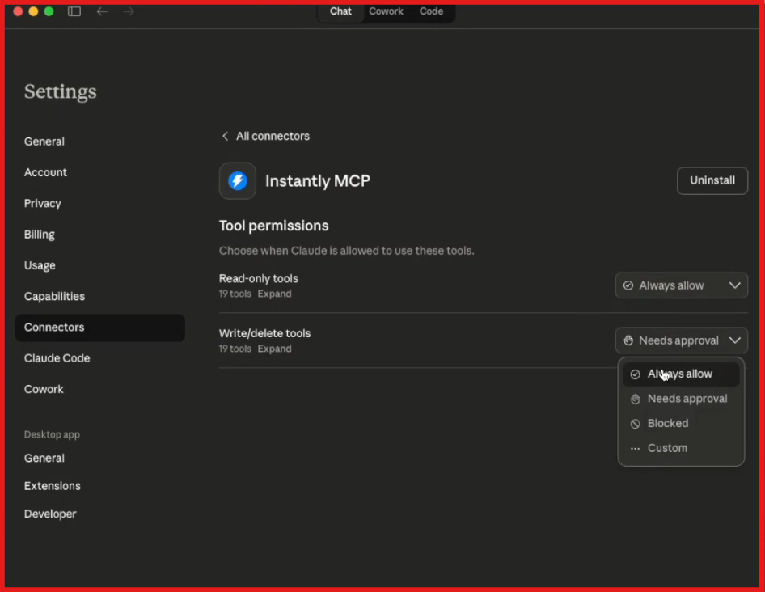Open Capabilities settings
Image resolution: width=765 pixels, height=592 pixels.
click(x=54, y=296)
